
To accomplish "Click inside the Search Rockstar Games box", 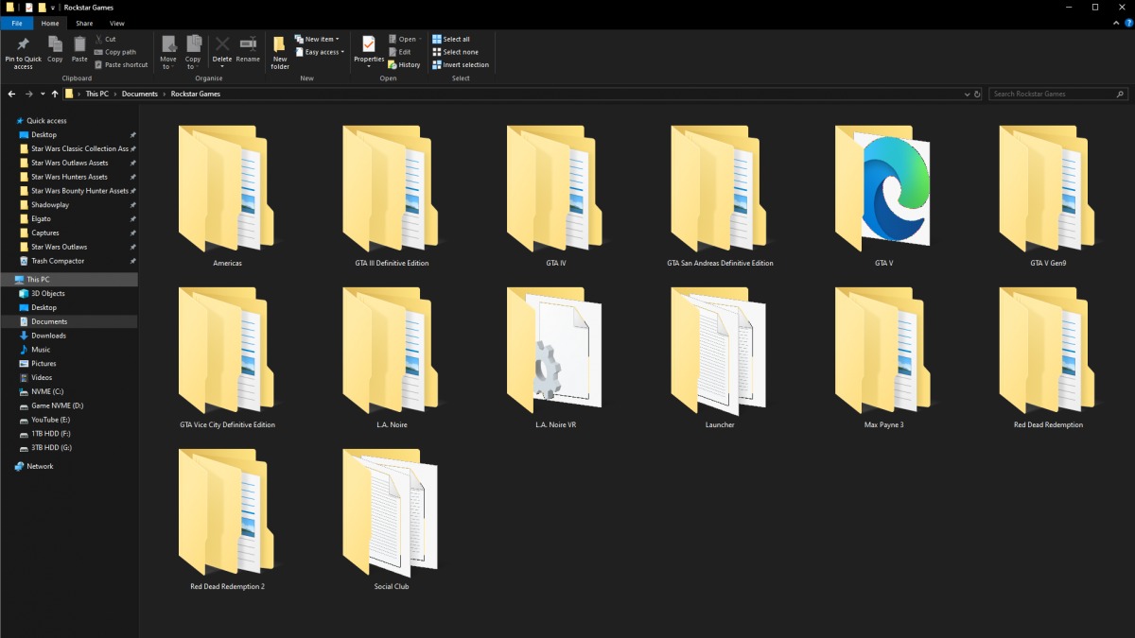I will coord(1050,94).
